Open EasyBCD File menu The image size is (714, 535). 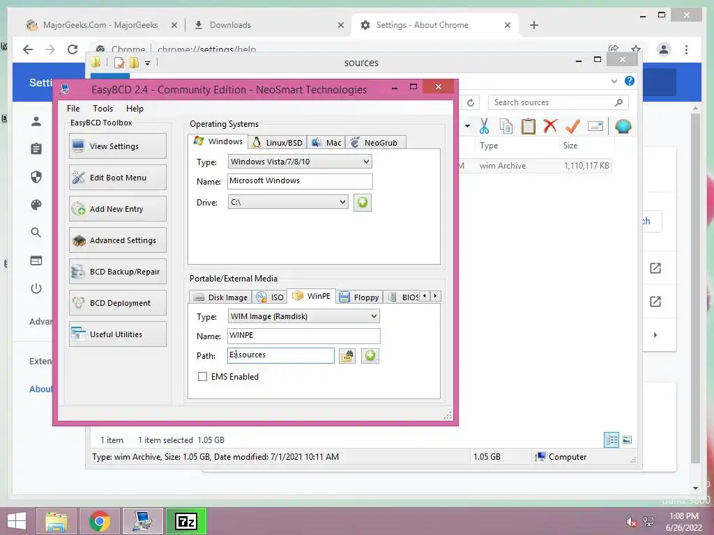coord(73,108)
